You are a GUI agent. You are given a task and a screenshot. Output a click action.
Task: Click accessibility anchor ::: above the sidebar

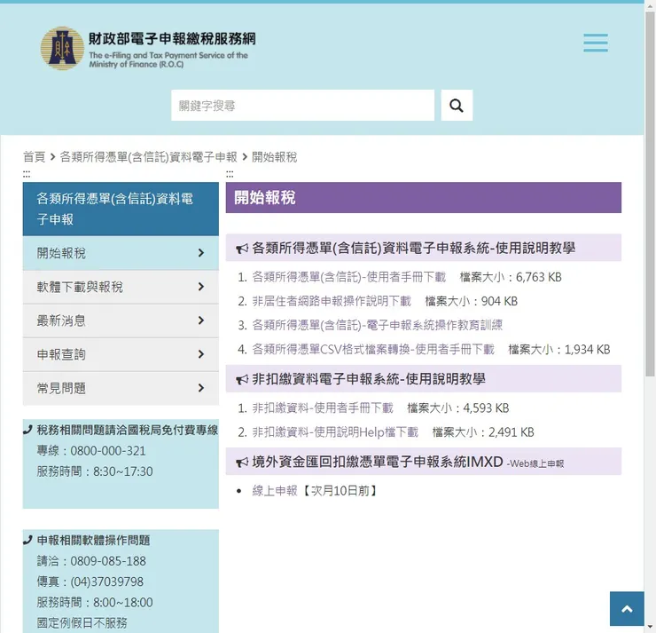tap(27, 173)
